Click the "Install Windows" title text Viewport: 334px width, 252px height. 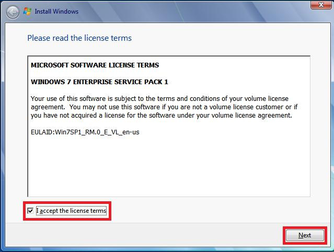point(56,12)
